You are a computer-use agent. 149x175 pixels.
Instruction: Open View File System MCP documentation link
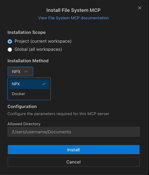tap(73, 18)
